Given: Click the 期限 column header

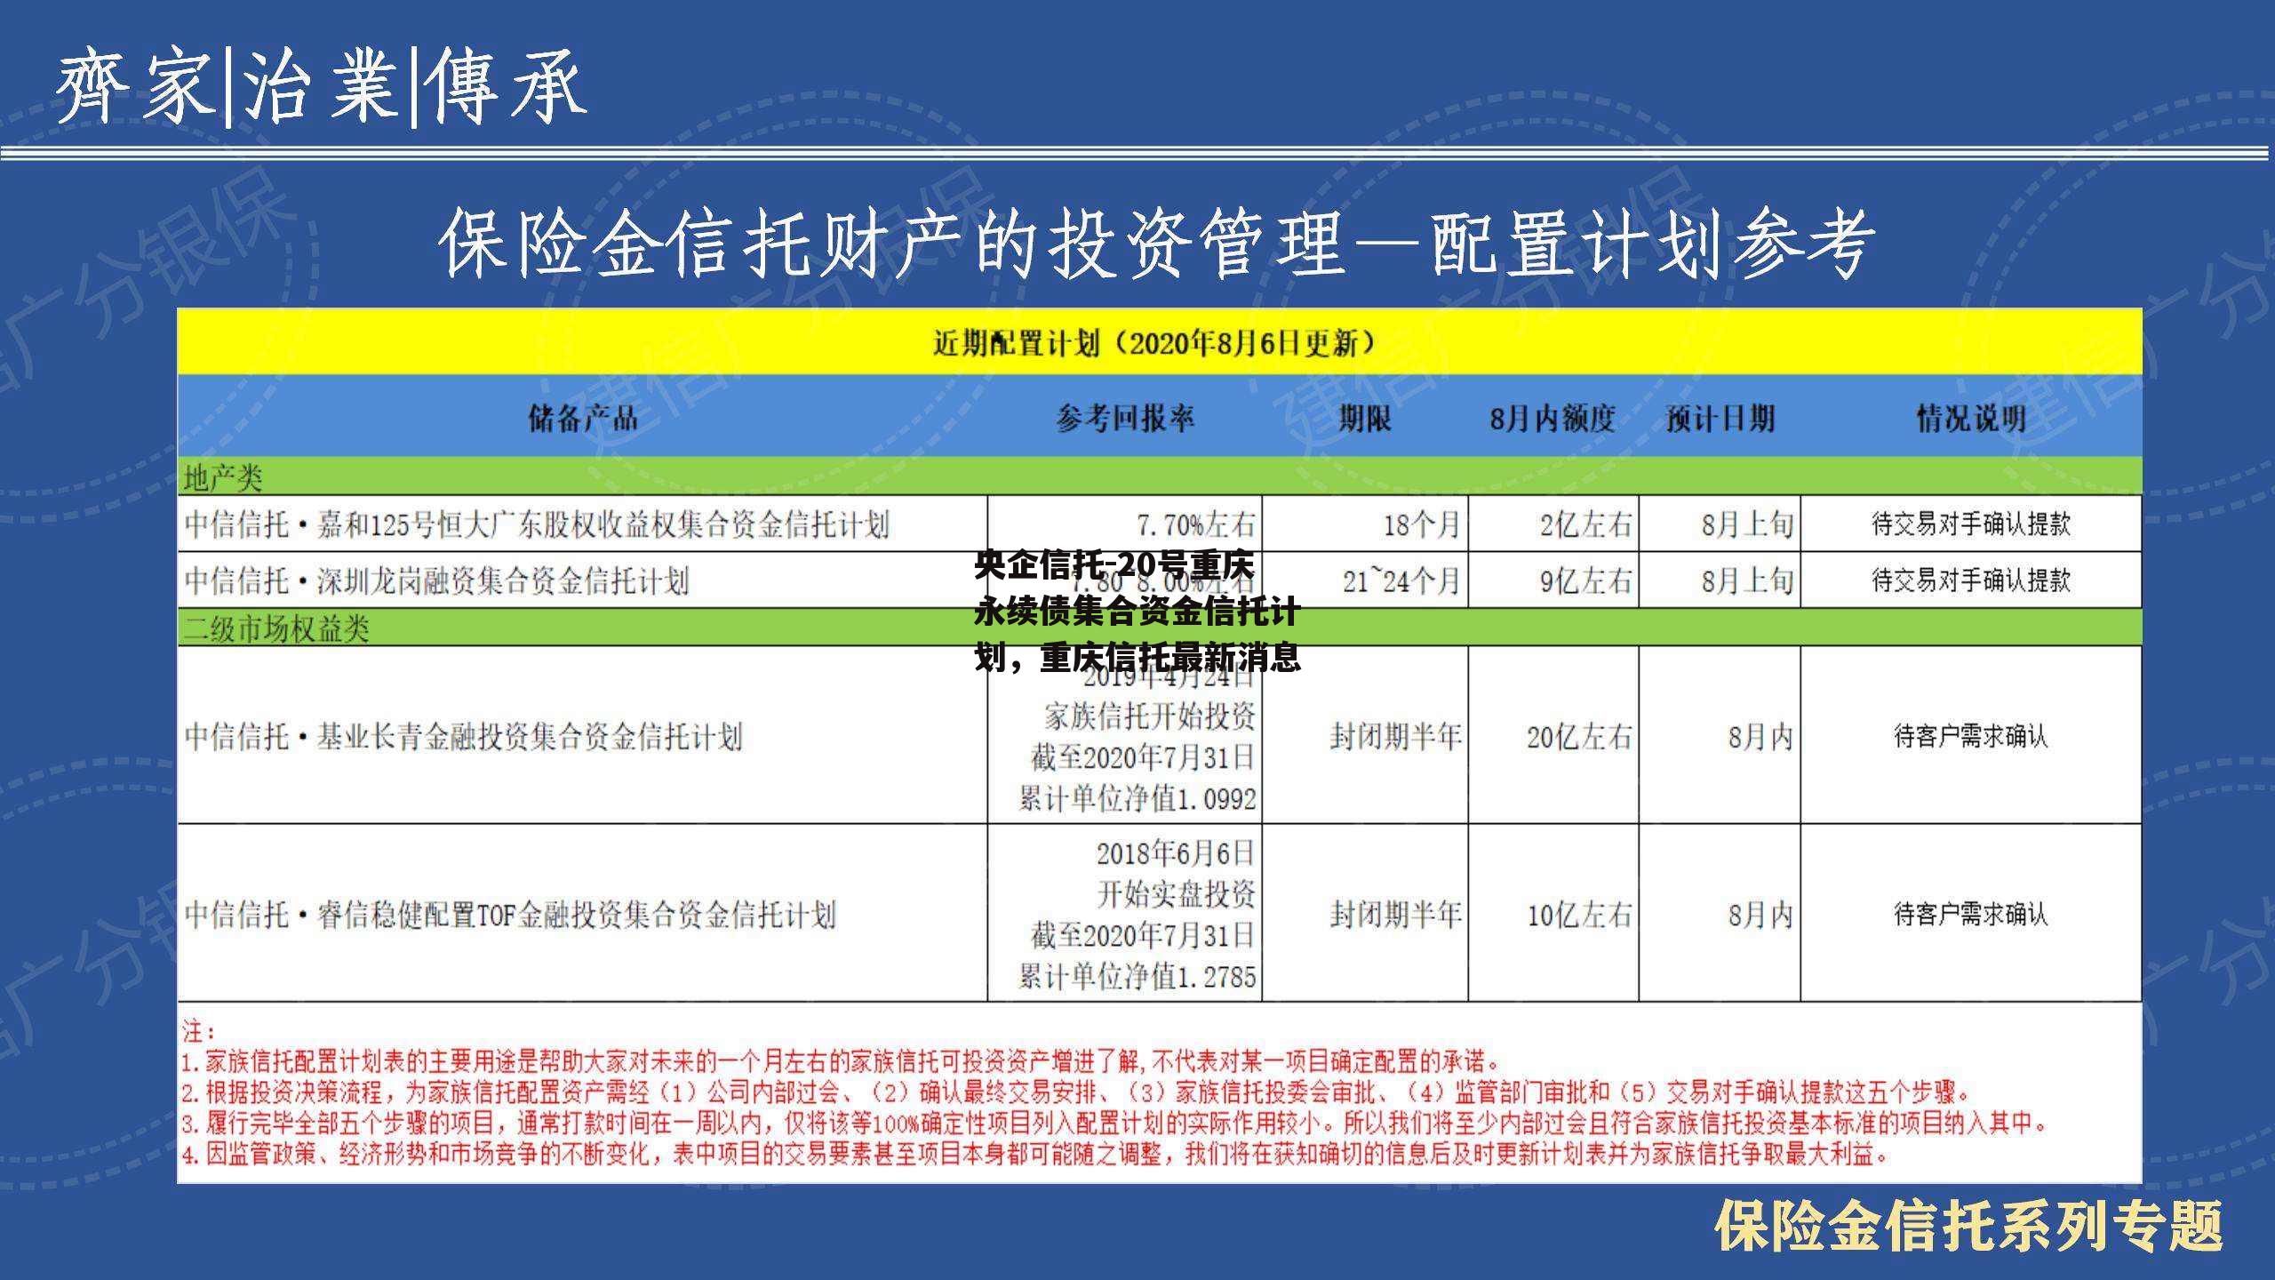Looking at the screenshot, I should [x=1364, y=417].
